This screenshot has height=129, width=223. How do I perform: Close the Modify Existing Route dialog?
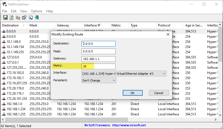pyautogui.click(x=168, y=35)
